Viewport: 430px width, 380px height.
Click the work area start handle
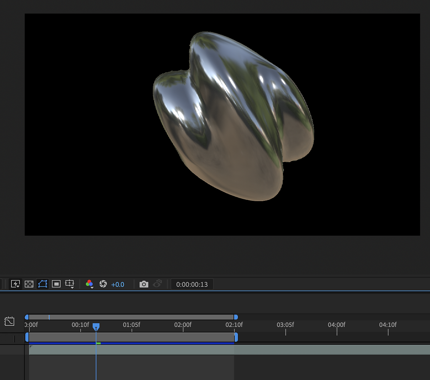(27, 337)
